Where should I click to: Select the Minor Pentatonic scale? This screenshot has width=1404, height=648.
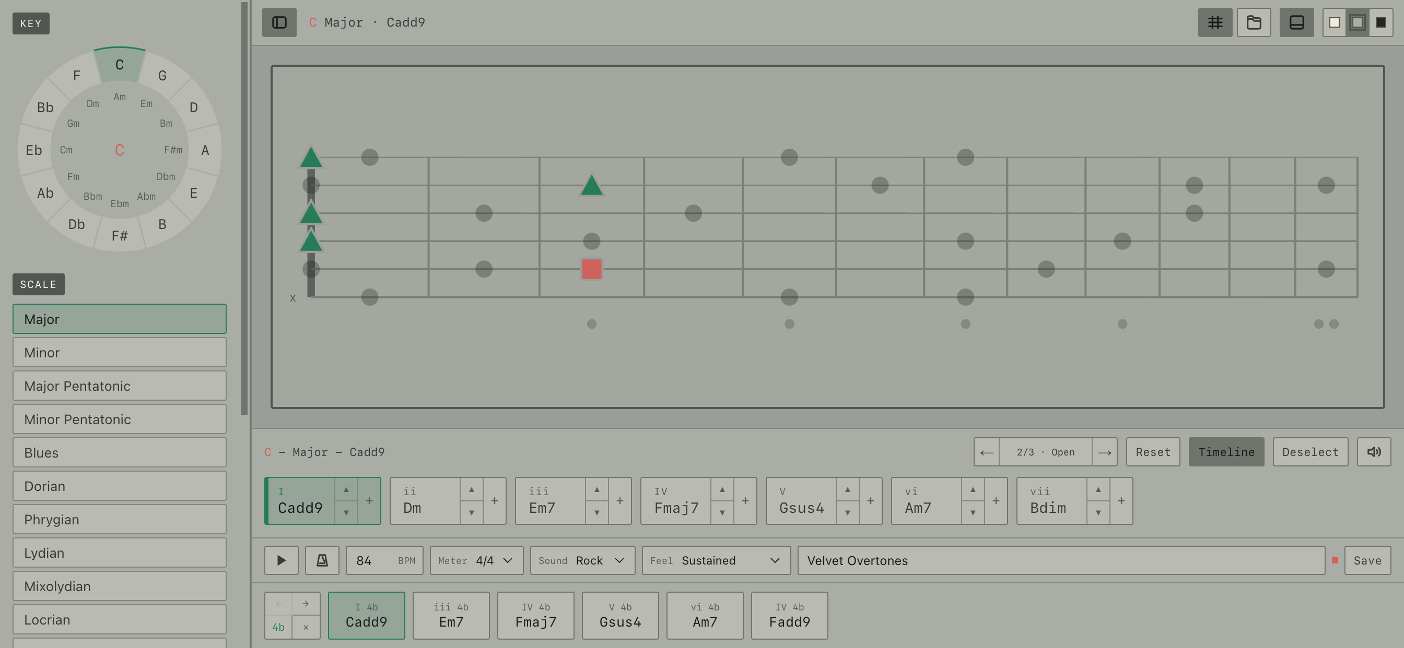click(120, 419)
